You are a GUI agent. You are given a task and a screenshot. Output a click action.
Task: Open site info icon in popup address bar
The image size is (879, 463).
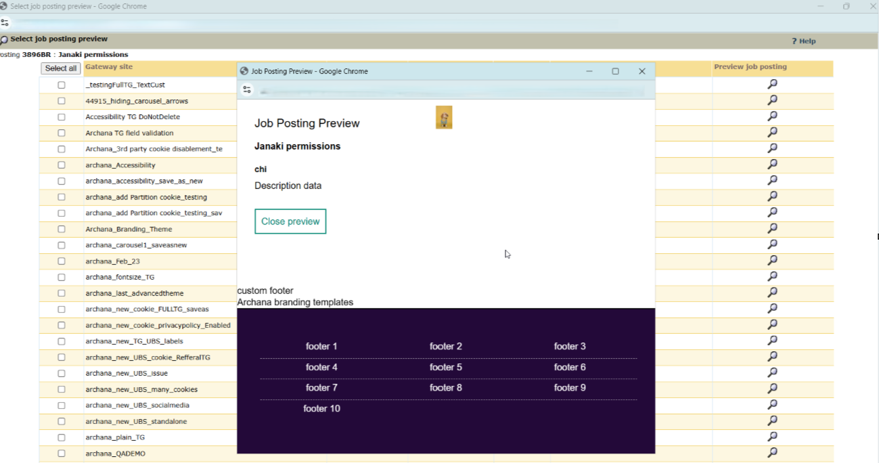(247, 90)
